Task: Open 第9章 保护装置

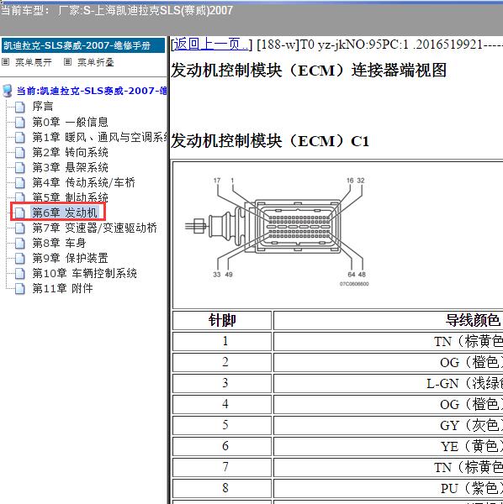Action: [x=70, y=258]
